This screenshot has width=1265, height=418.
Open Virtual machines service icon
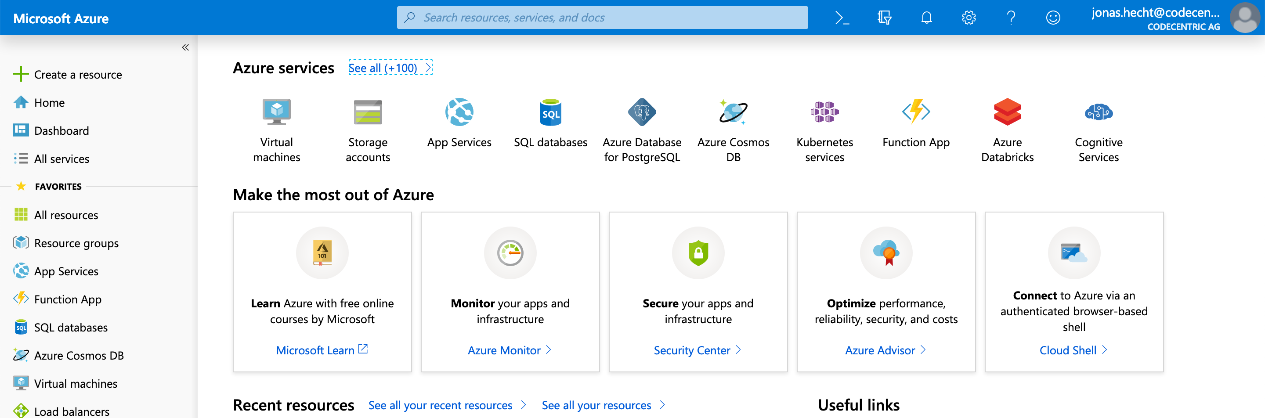click(x=276, y=112)
